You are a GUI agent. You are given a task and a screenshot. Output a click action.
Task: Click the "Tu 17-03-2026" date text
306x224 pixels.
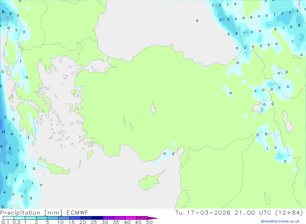203,213
